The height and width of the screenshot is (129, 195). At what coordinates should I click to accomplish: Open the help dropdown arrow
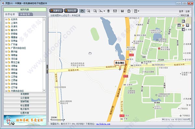tap(138, 11)
